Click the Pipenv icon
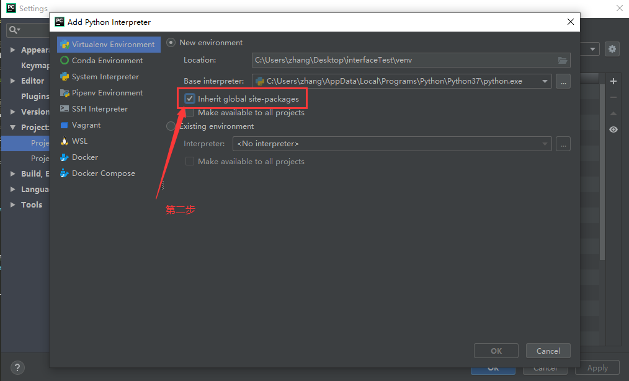Viewport: 629px width, 381px height. pos(64,93)
